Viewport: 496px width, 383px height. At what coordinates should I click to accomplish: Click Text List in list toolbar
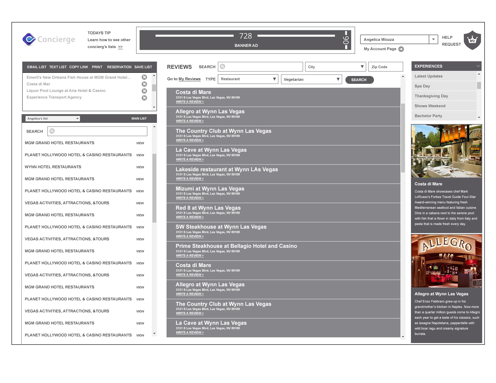58,67
